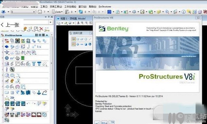The image size is (207, 124).
Task: Select the m² area icon
Action: click(12, 58)
